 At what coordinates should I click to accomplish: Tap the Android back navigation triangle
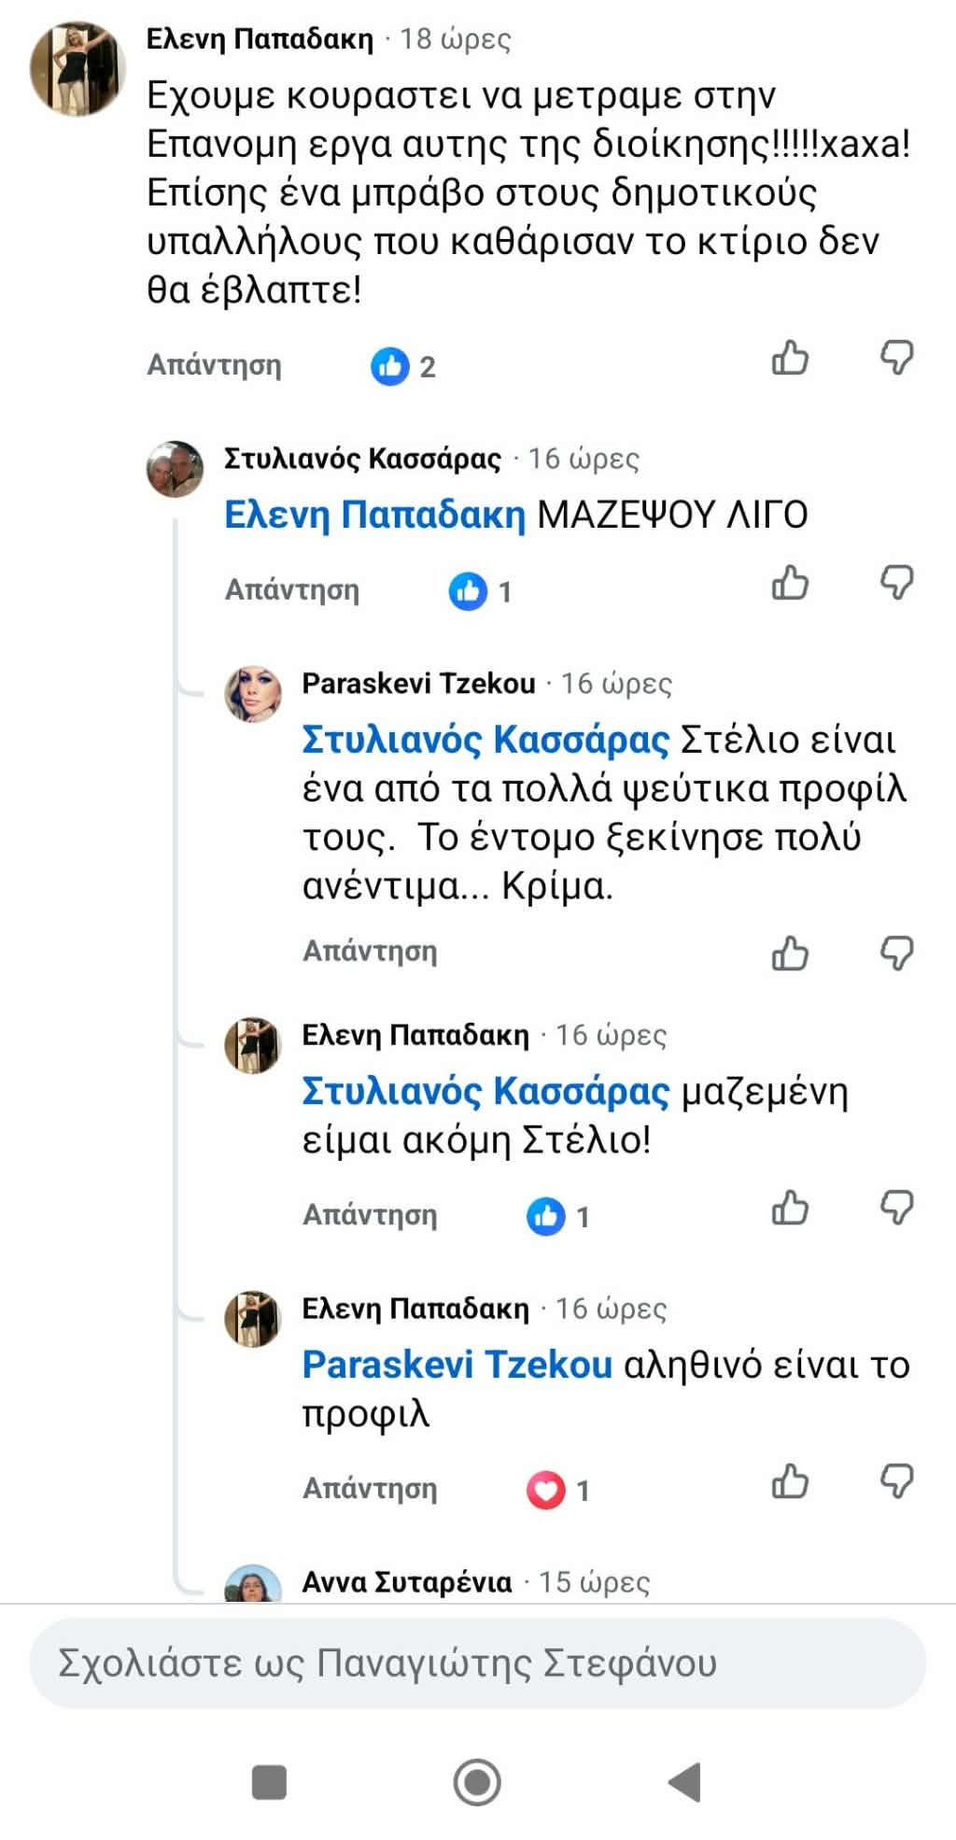[x=685, y=1782]
